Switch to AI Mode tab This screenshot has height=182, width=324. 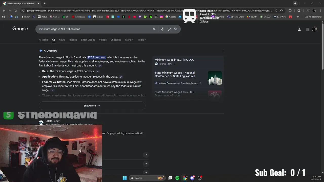pos(43,40)
